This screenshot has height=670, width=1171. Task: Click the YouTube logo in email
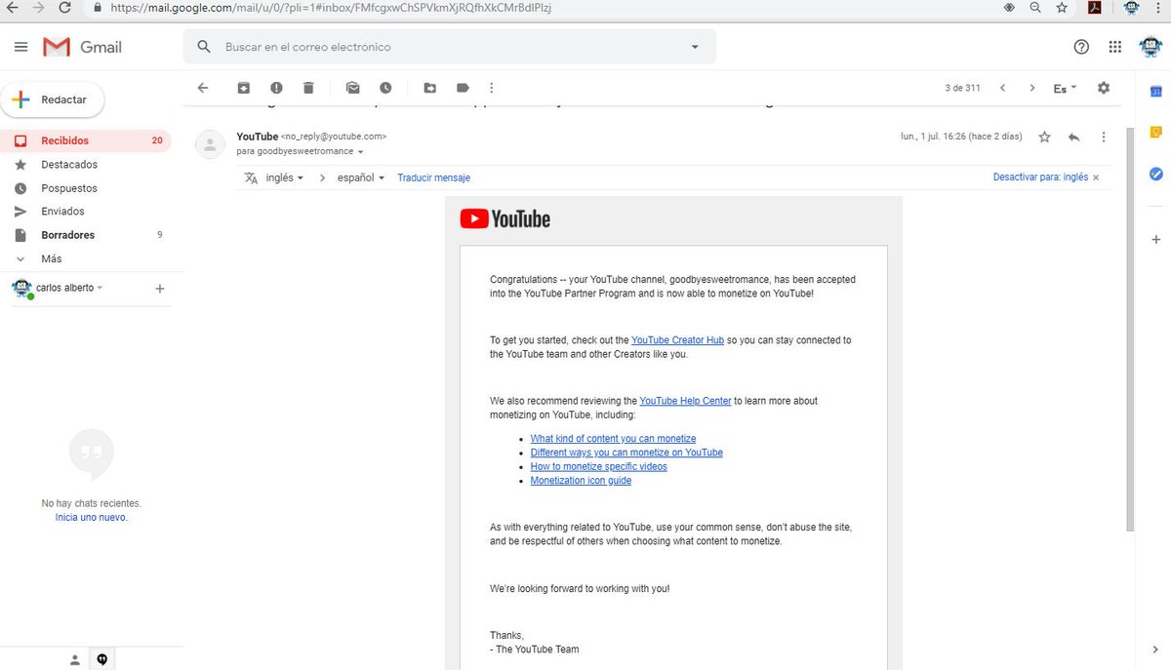pos(505,219)
